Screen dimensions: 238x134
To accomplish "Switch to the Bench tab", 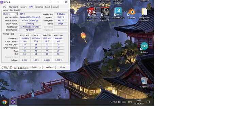I will [x=48, y=7].
